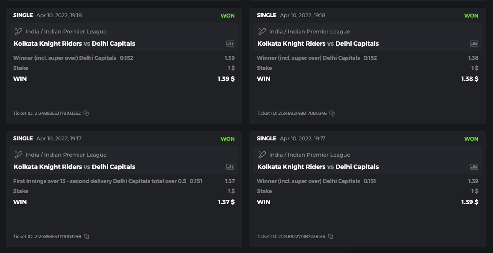The image size is (493, 253).
Task: Open Kolkata vs Delhi match on 1.38 ticket
Action: [318, 44]
